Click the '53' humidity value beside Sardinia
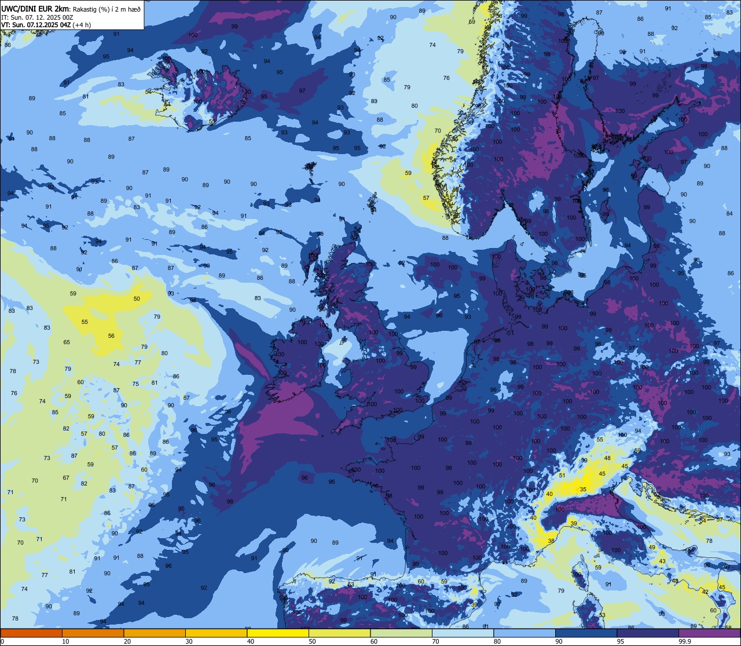 (602, 615)
